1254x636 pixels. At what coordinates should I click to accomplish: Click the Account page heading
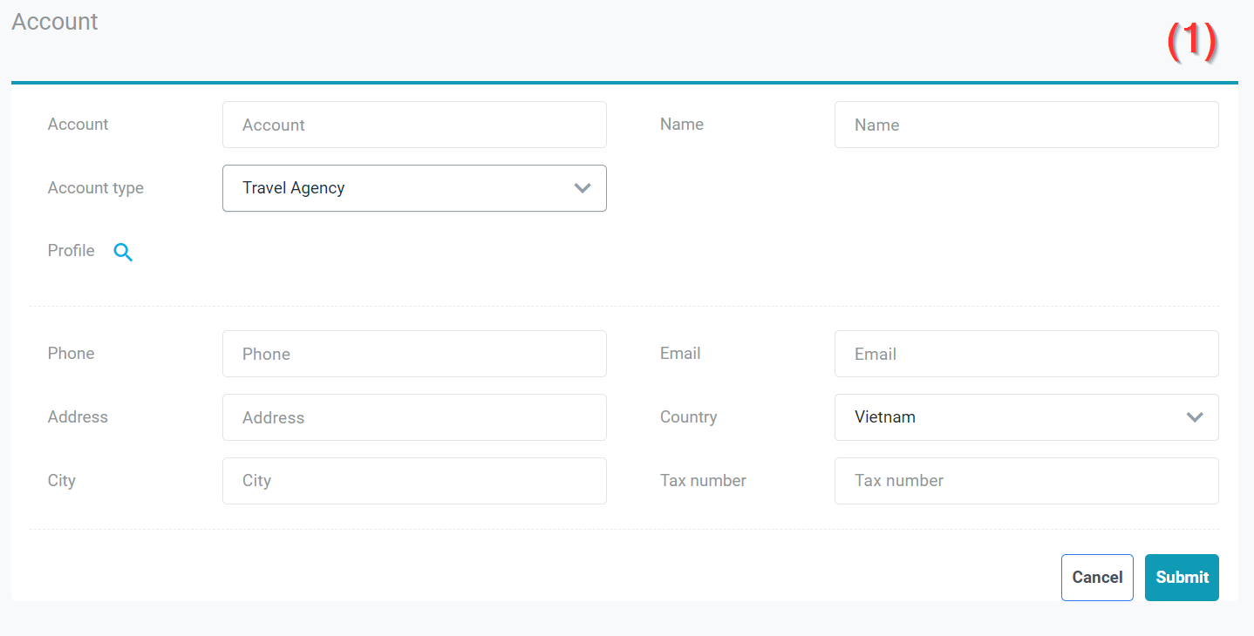(55, 22)
